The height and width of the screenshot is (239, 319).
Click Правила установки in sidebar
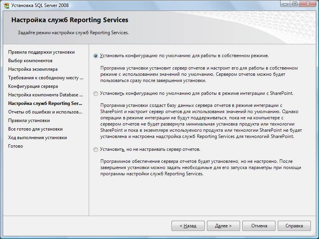click(29, 120)
